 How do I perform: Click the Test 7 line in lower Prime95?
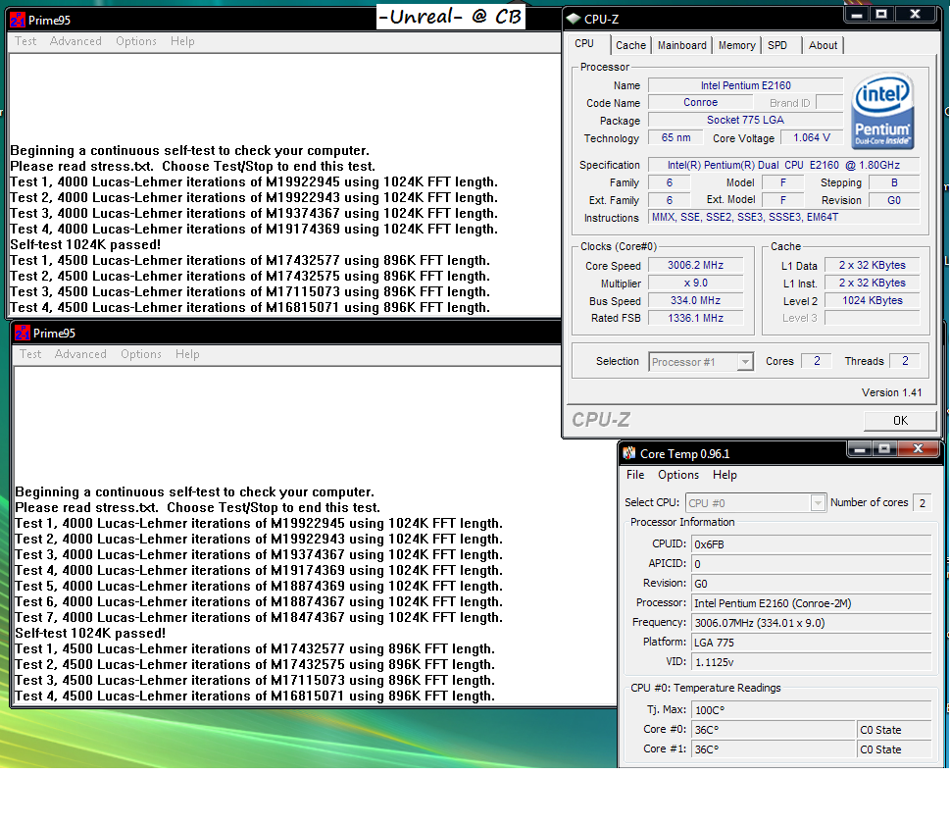[x=259, y=617]
